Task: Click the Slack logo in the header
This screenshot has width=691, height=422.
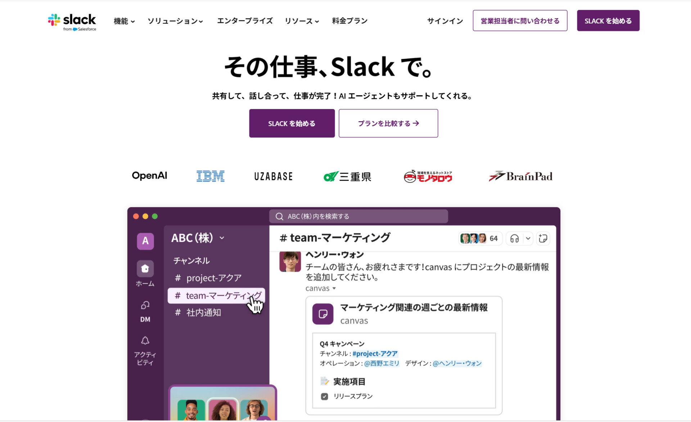Action: (x=71, y=21)
